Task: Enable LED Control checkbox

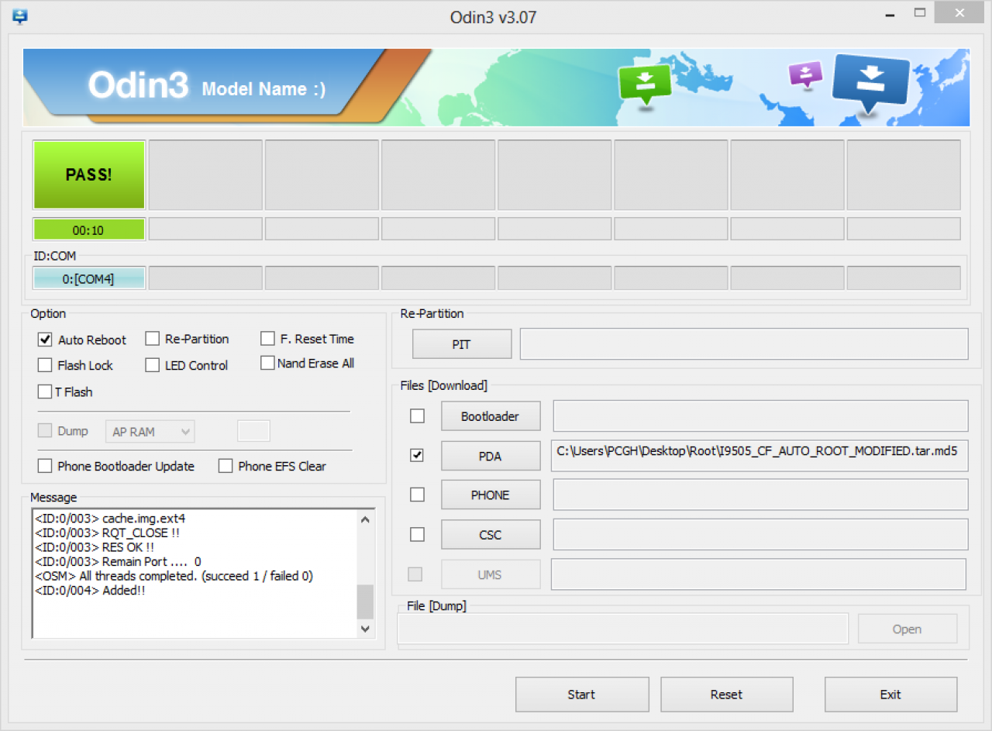Action: 152,365
